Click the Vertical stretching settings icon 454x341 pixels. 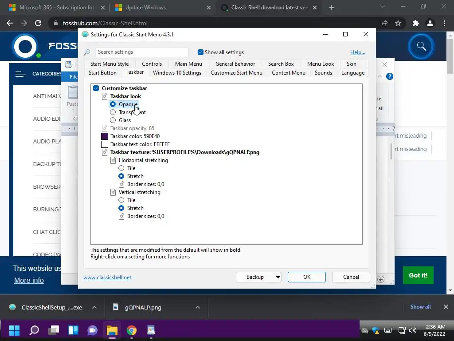click(x=113, y=192)
